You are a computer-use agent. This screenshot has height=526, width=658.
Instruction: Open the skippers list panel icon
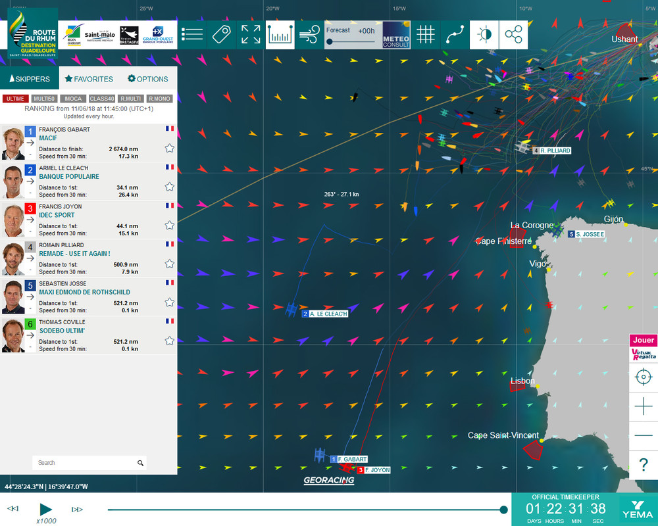click(x=192, y=35)
